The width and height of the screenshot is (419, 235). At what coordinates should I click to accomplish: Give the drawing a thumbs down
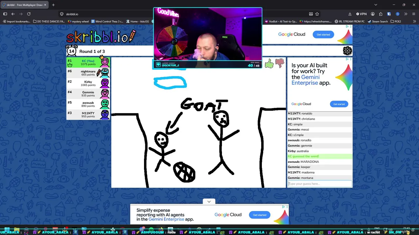[x=280, y=63]
